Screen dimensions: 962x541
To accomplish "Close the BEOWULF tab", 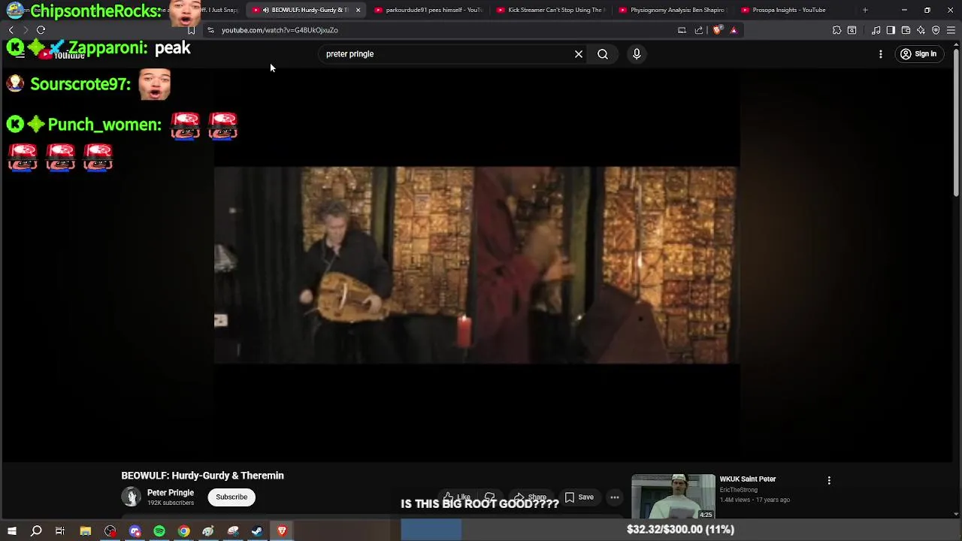I will pos(358,10).
